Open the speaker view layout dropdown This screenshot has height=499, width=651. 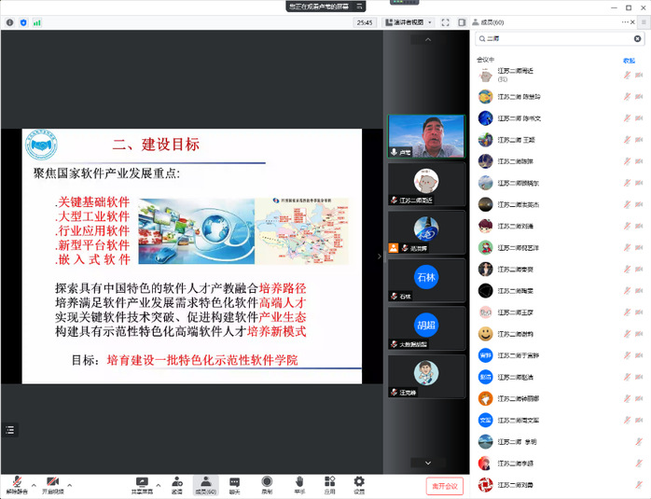[x=409, y=22]
